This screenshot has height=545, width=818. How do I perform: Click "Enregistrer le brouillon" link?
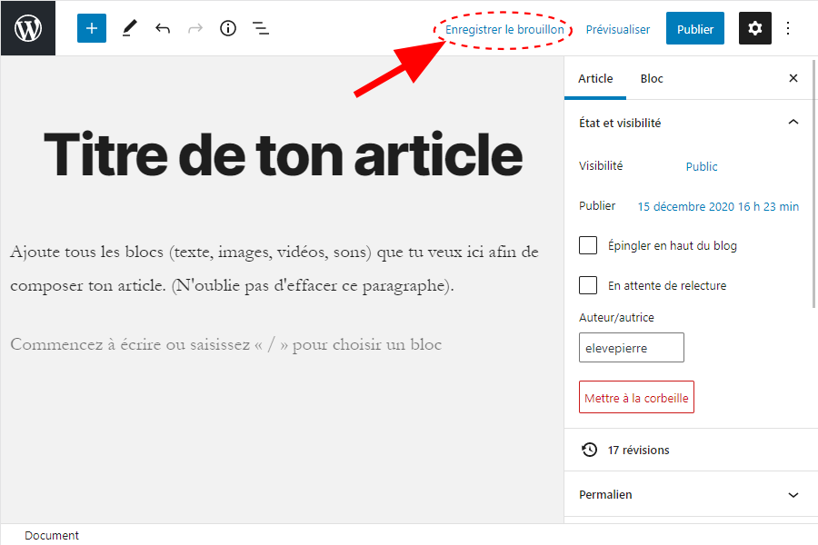pos(504,29)
